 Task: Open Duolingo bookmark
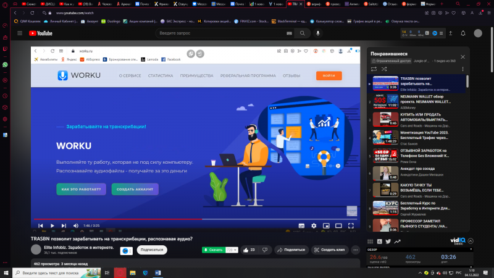pyautogui.click(x=111, y=22)
